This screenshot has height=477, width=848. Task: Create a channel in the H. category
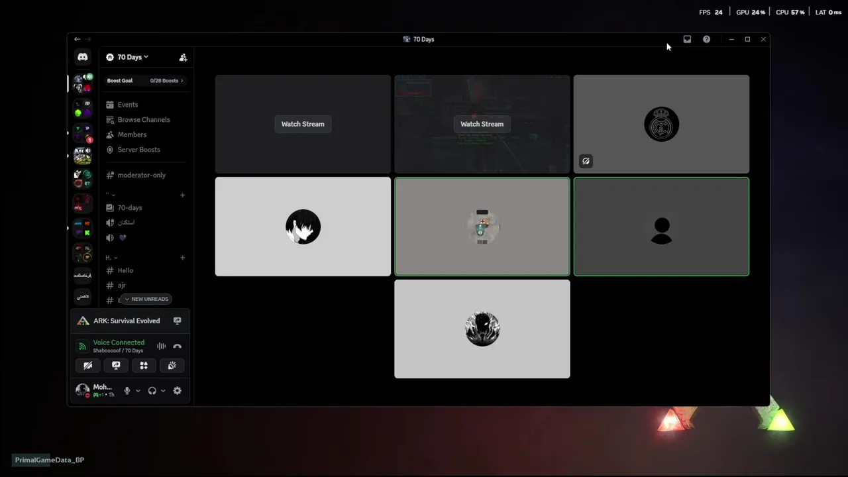(x=183, y=258)
